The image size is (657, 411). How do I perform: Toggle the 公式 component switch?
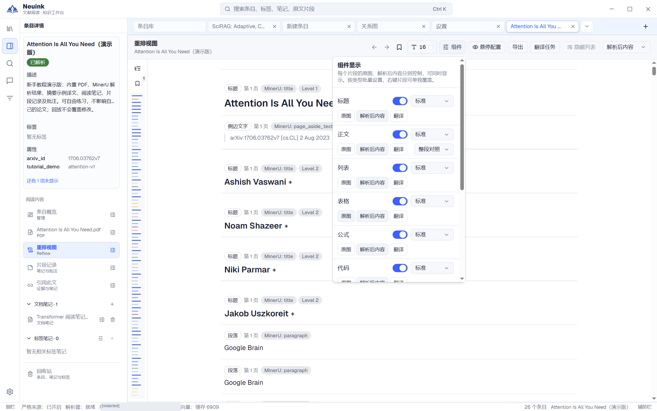coord(400,235)
